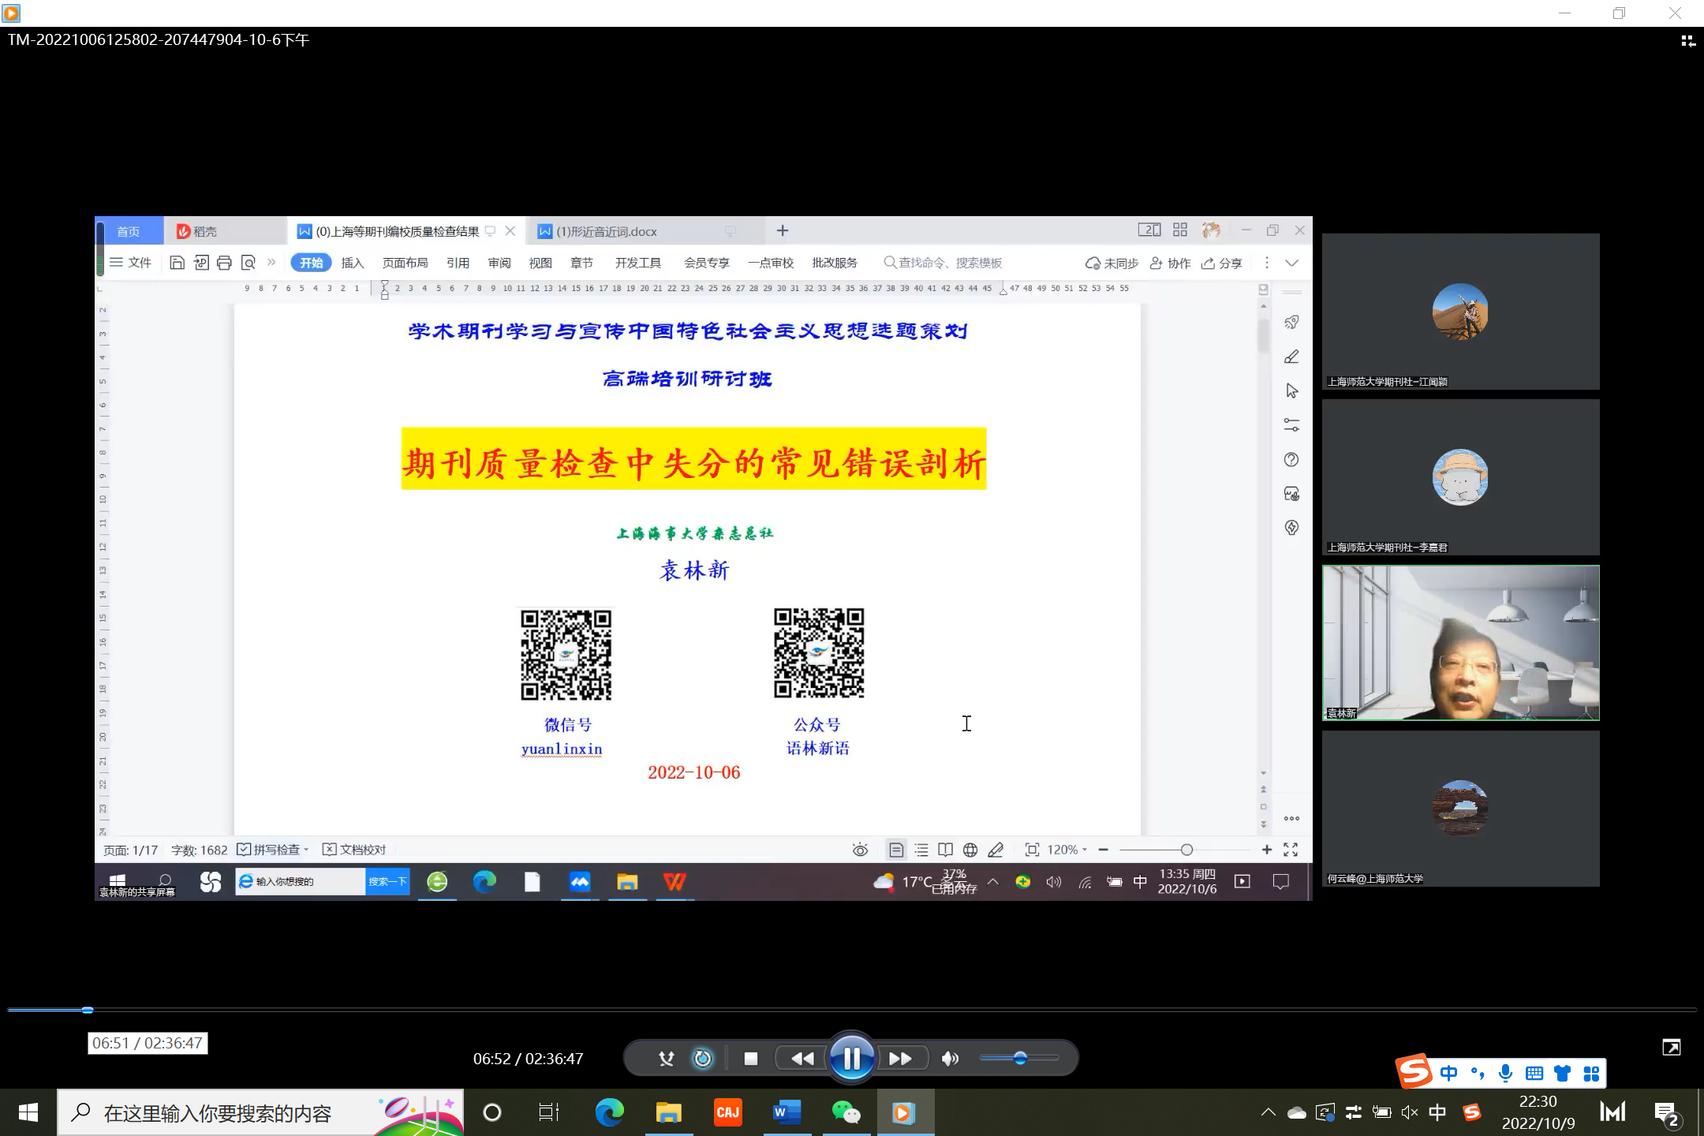The width and height of the screenshot is (1704, 1136).
Task: Click the zoom in plus button
Action: (1267, 850)
